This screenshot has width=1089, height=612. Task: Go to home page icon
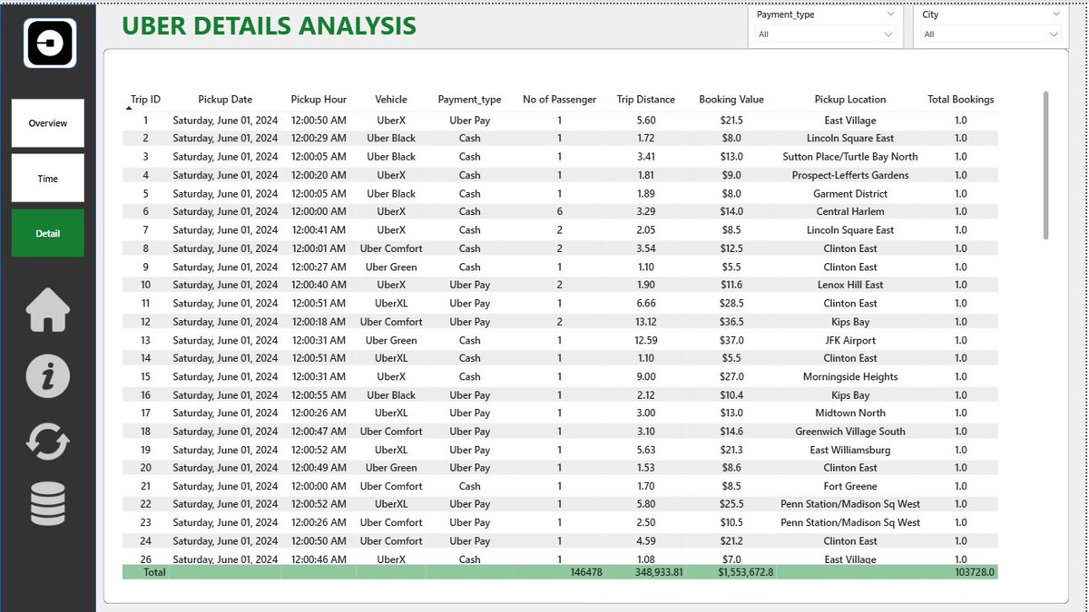48,310
